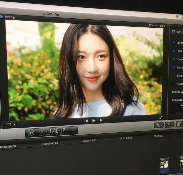
Task: Click timeline ruler at 00:01:10:00
Action: click(90, 141)
